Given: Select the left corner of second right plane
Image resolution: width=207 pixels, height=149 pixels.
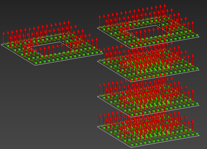Looking at the screenshot, I should 97,61.
